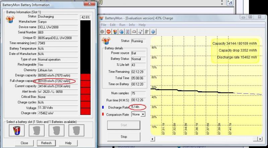Click the Close button in battery information
Viewport: 268px width, 148px height.
[24, 143]
